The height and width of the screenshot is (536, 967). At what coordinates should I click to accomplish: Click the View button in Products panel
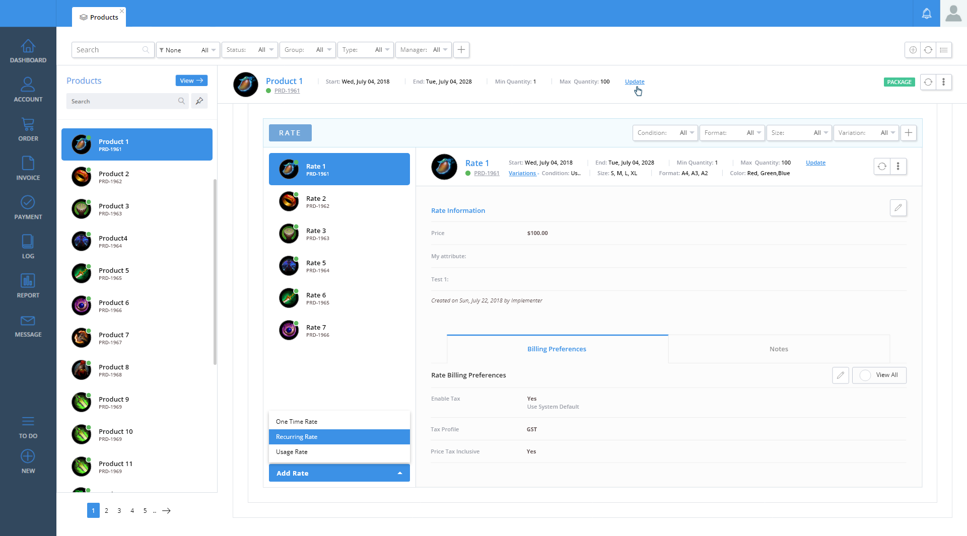point(191,81)
